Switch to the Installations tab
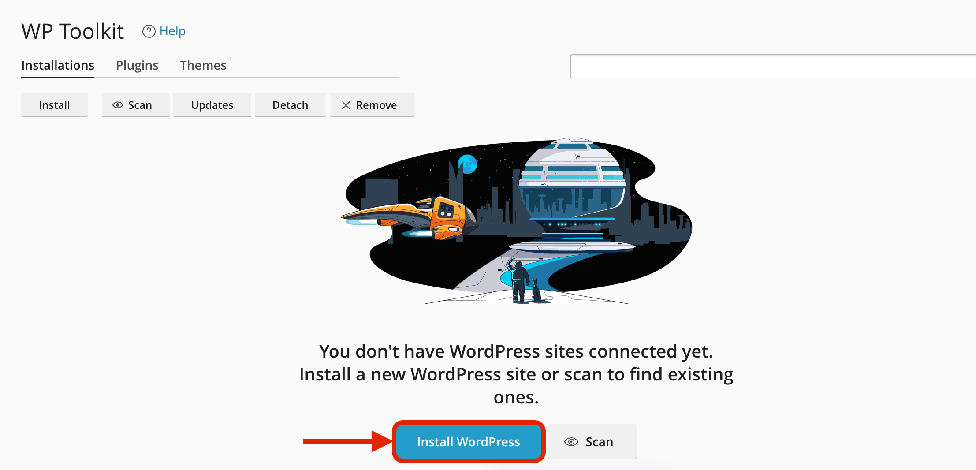Image resolution: width=976 pixels, height=470 pixels. click(x=58, y=65)
